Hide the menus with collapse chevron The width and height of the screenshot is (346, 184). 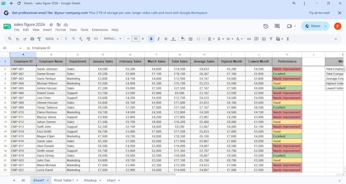[336, 39]
